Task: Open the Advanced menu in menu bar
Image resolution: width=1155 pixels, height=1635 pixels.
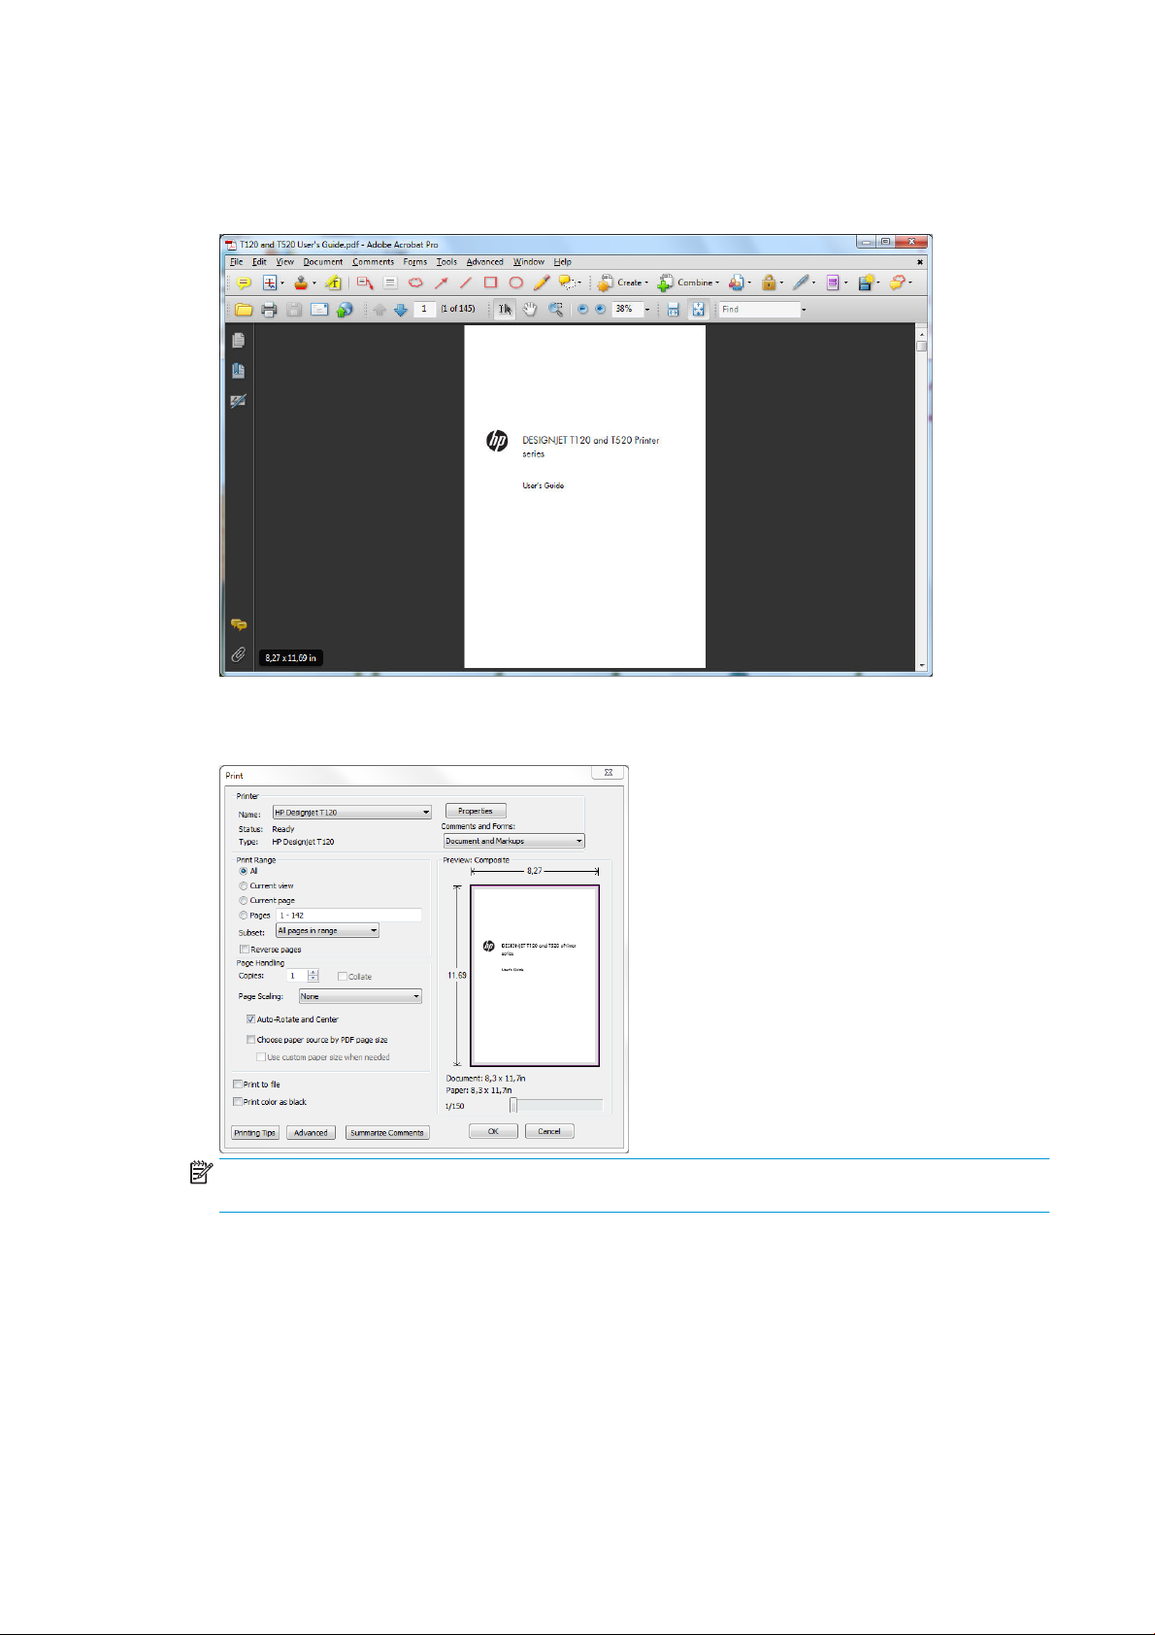Action: tap(484, 262)
